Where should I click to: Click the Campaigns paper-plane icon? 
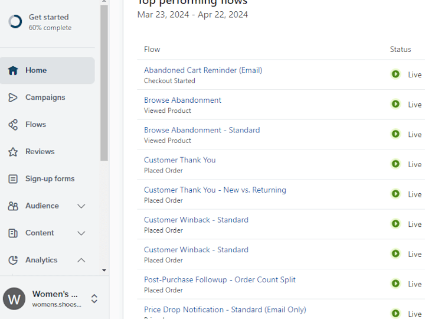tap(13, 97)
